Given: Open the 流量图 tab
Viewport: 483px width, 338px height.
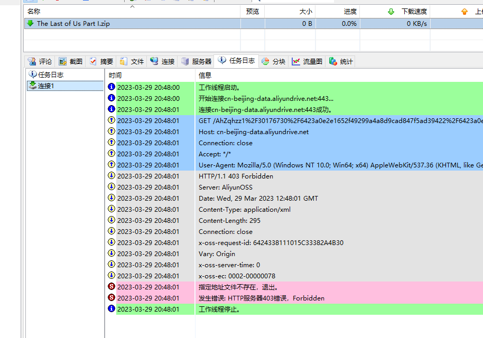Looking at the screenshot, I should coord(307,62).
